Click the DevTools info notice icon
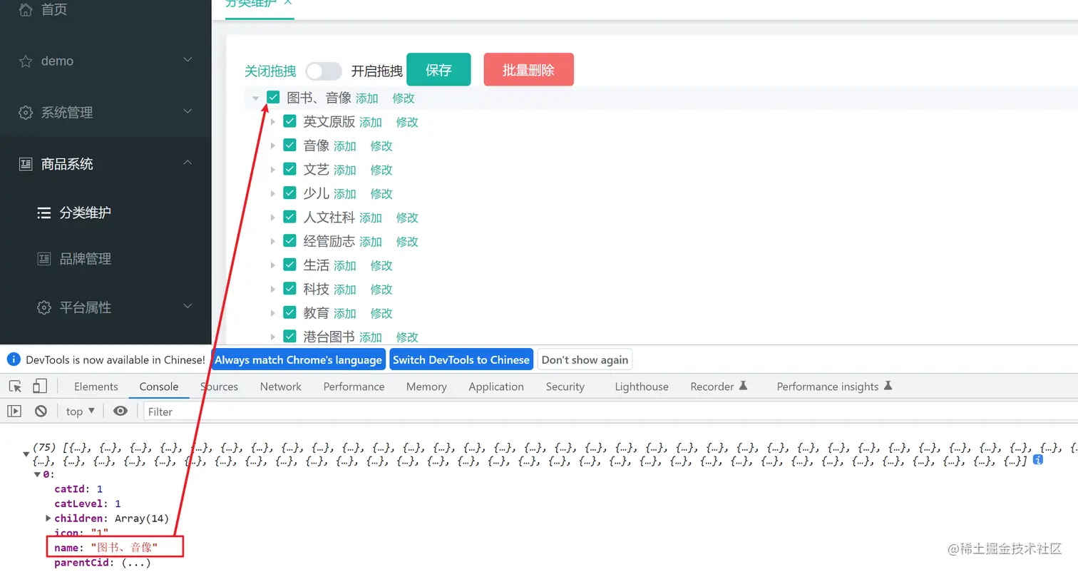 coord(14,359)
